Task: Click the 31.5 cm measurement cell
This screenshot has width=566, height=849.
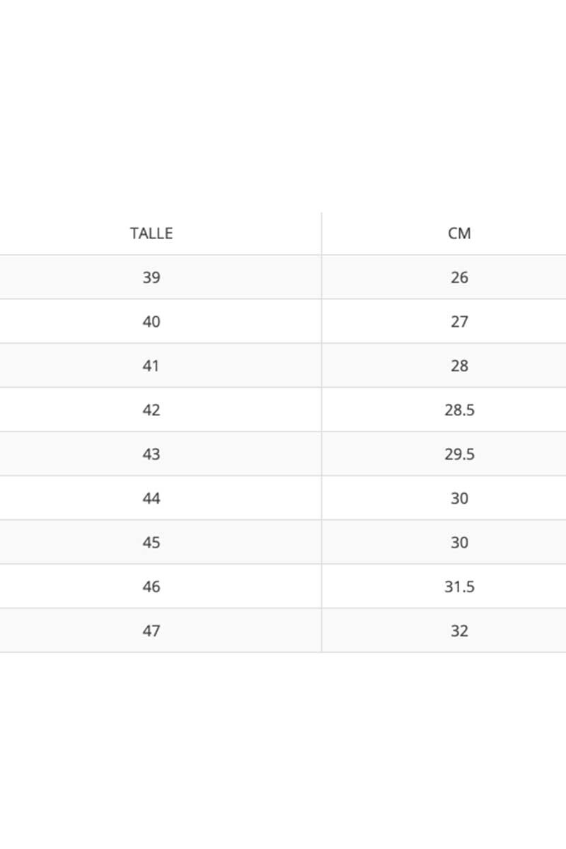Action: (x=459, y=587)
